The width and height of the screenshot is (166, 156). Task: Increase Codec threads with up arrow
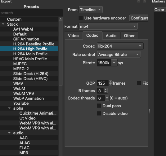pos(107,97)
